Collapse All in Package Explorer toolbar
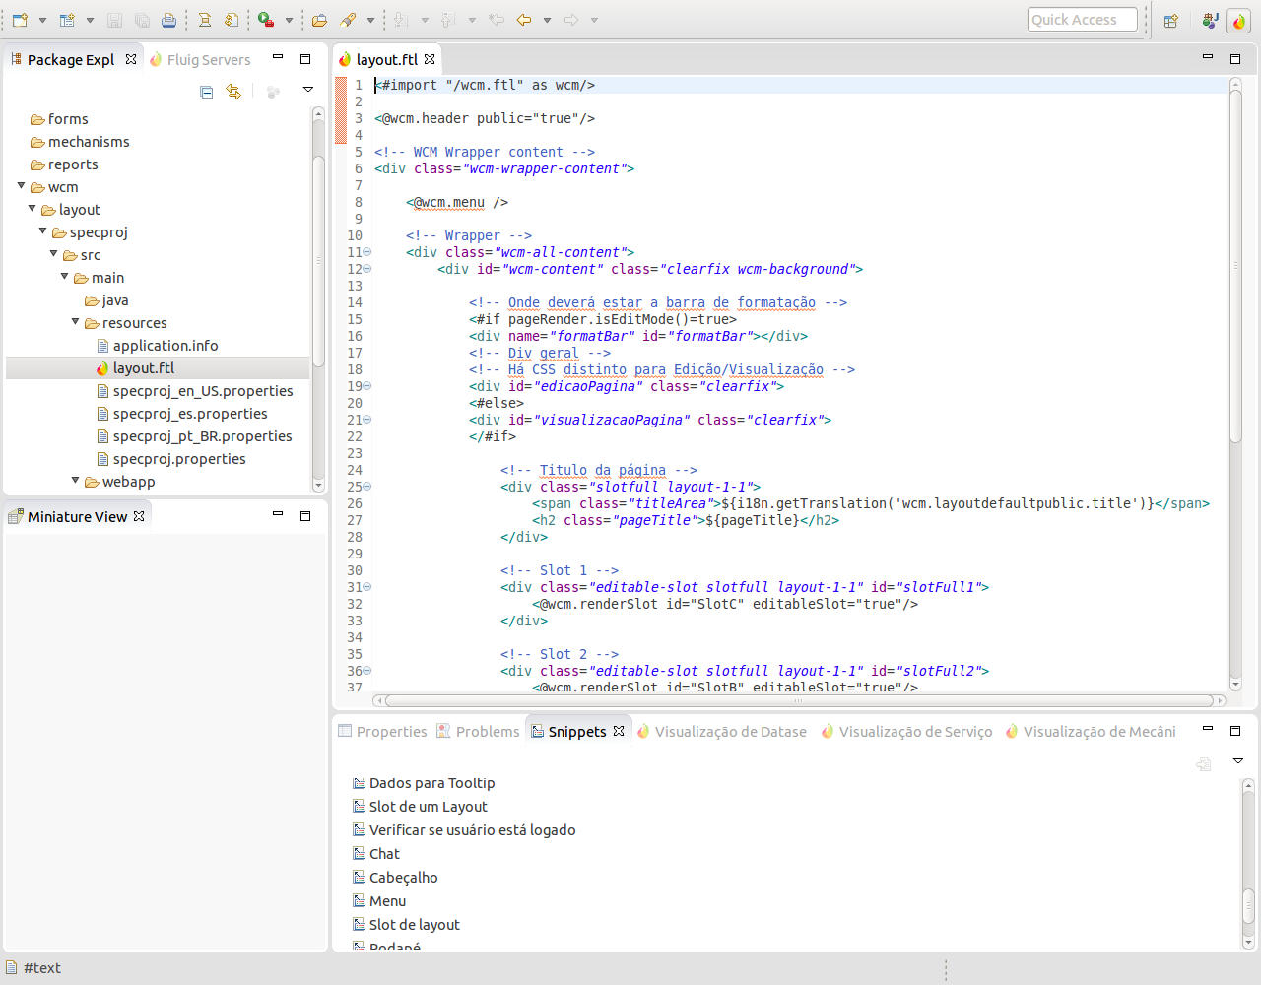The width and height of the screenshot is (1261, 985). pyautogui.click(x=206, y=92)
